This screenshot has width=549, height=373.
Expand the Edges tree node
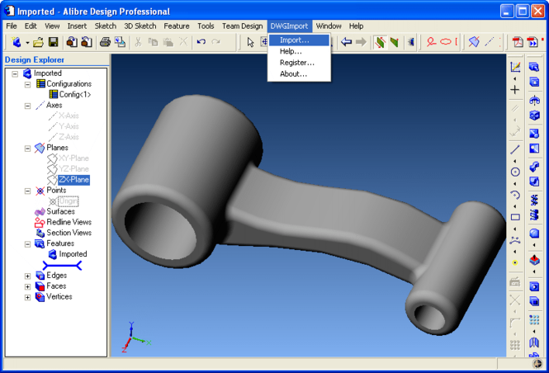coord(27,276)
